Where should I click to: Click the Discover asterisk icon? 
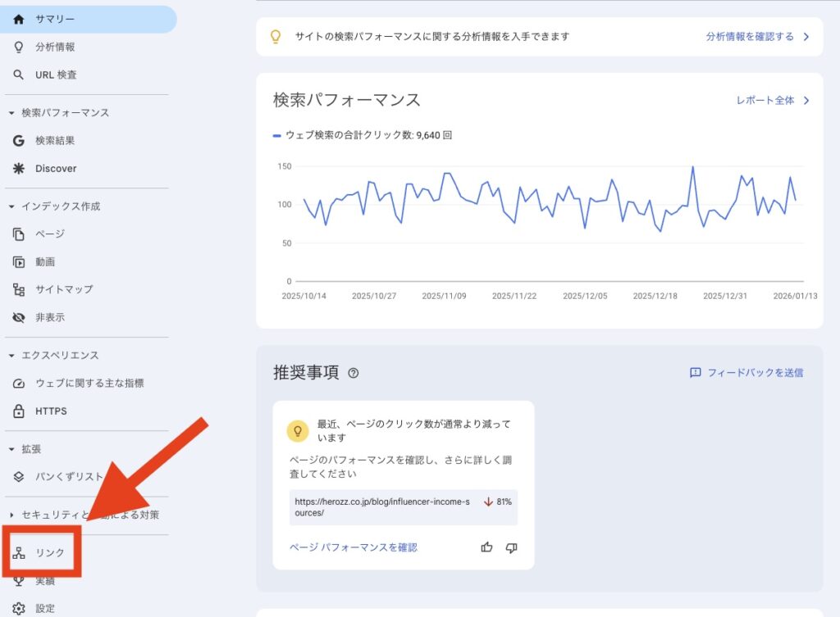[x=19, y=168]
